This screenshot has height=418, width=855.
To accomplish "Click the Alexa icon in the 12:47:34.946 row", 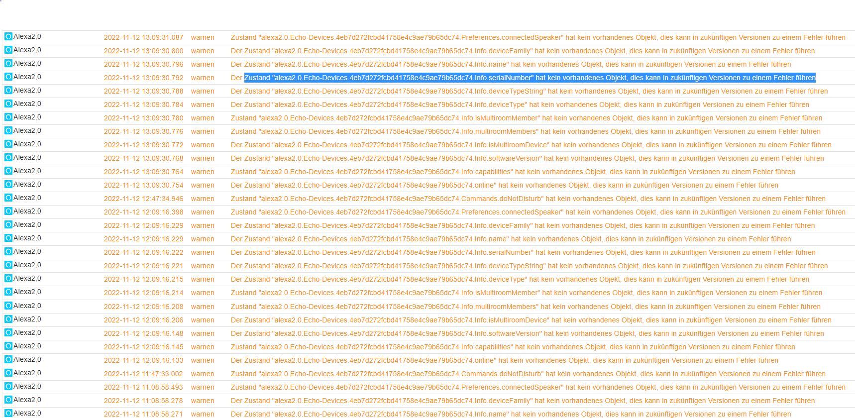I will pyautogui.click(x=8, y=198).
